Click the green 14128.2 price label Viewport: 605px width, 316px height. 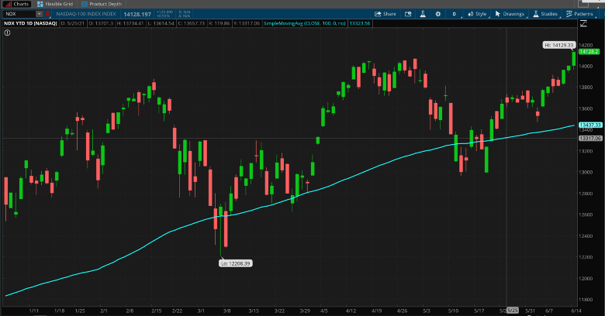click(589, 52)
